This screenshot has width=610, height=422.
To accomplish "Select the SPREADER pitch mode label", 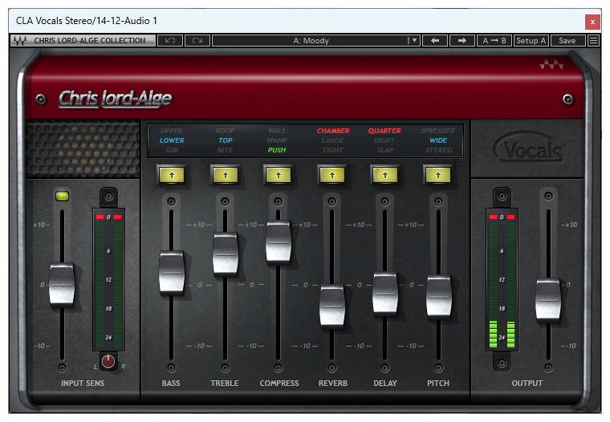I will (437, 131).
